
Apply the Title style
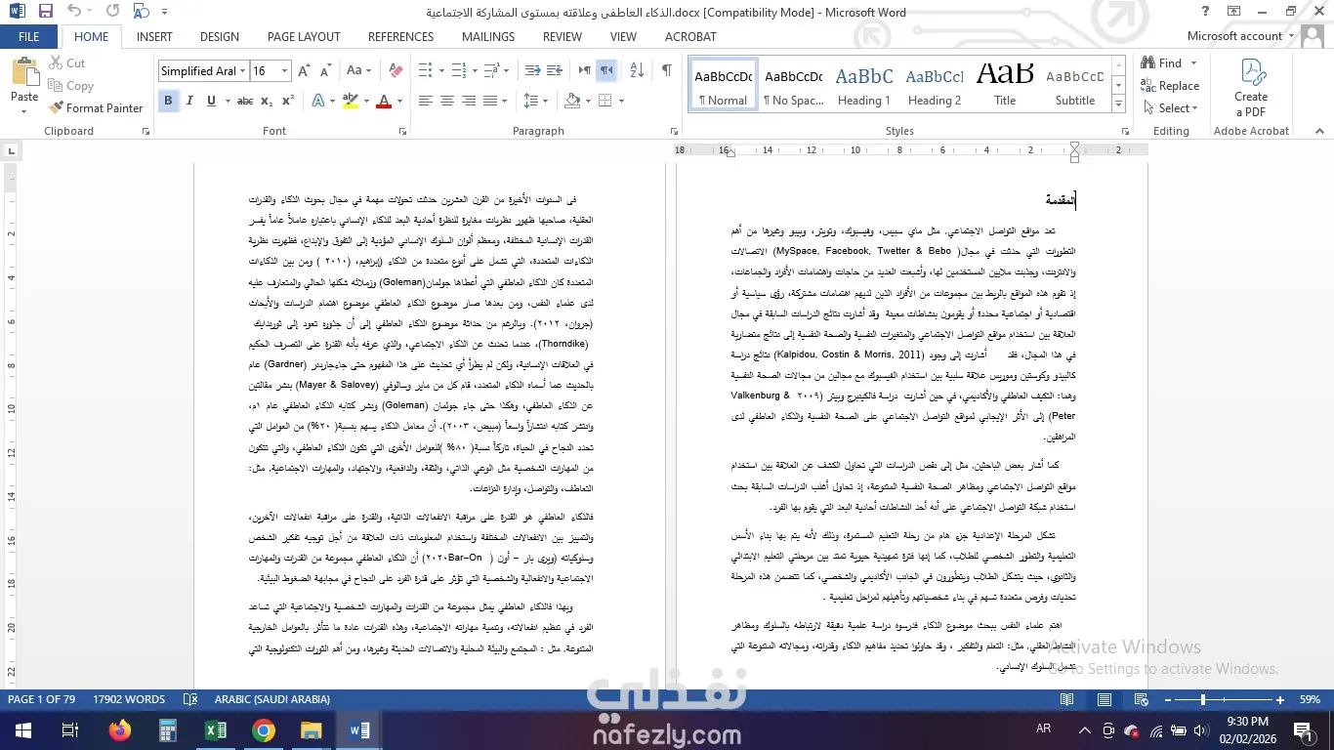(x=1005, y=86)
